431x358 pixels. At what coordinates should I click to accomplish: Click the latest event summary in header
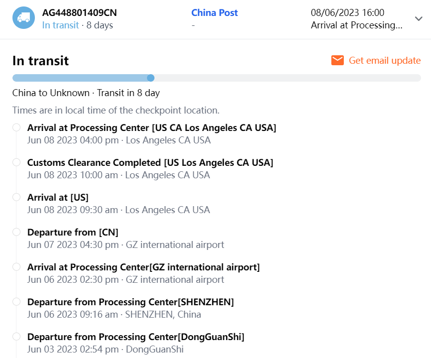[x=356, y=25]
